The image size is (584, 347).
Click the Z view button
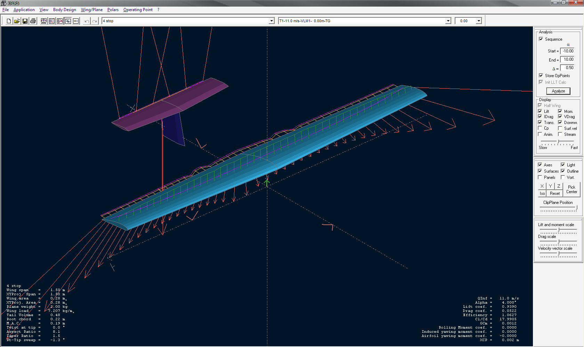tap(559, 186)
